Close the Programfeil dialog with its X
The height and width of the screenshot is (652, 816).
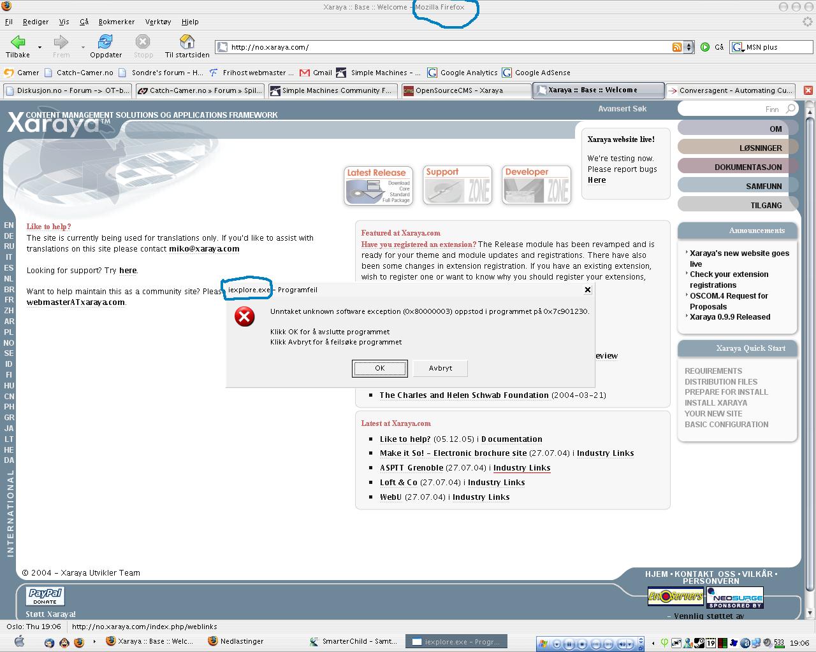[x=588, y=290]
